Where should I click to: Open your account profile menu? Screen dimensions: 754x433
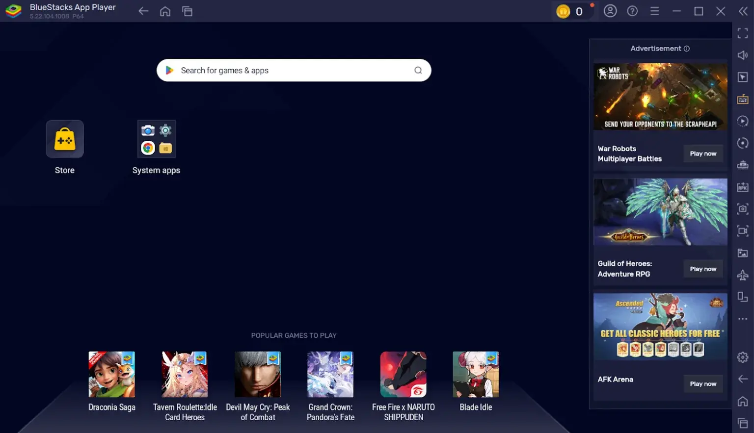[610, 11]
